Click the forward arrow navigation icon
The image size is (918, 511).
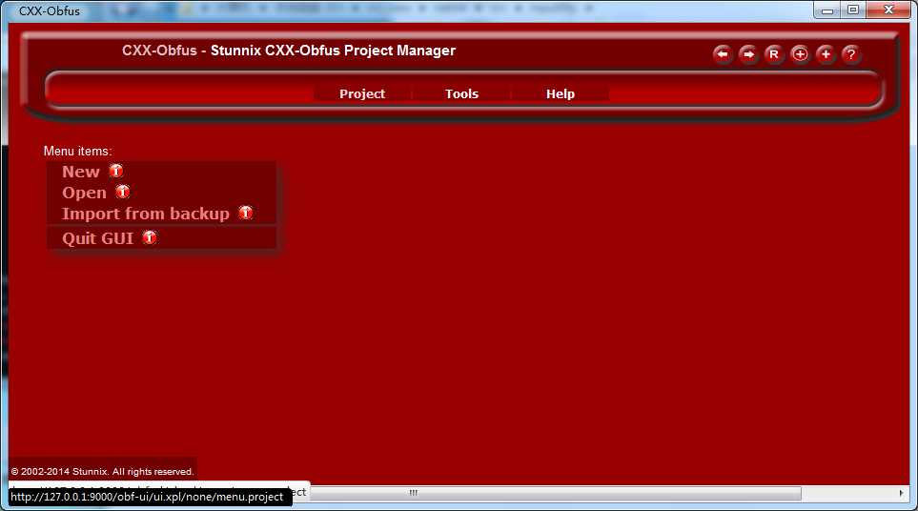click(x=748, y=54)
